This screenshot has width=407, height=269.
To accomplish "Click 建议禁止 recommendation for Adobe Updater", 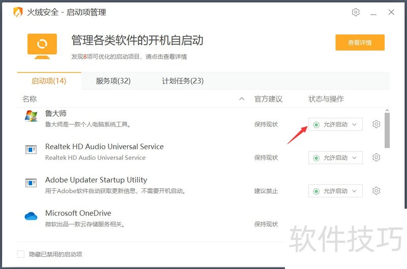I will pos(266,191).
